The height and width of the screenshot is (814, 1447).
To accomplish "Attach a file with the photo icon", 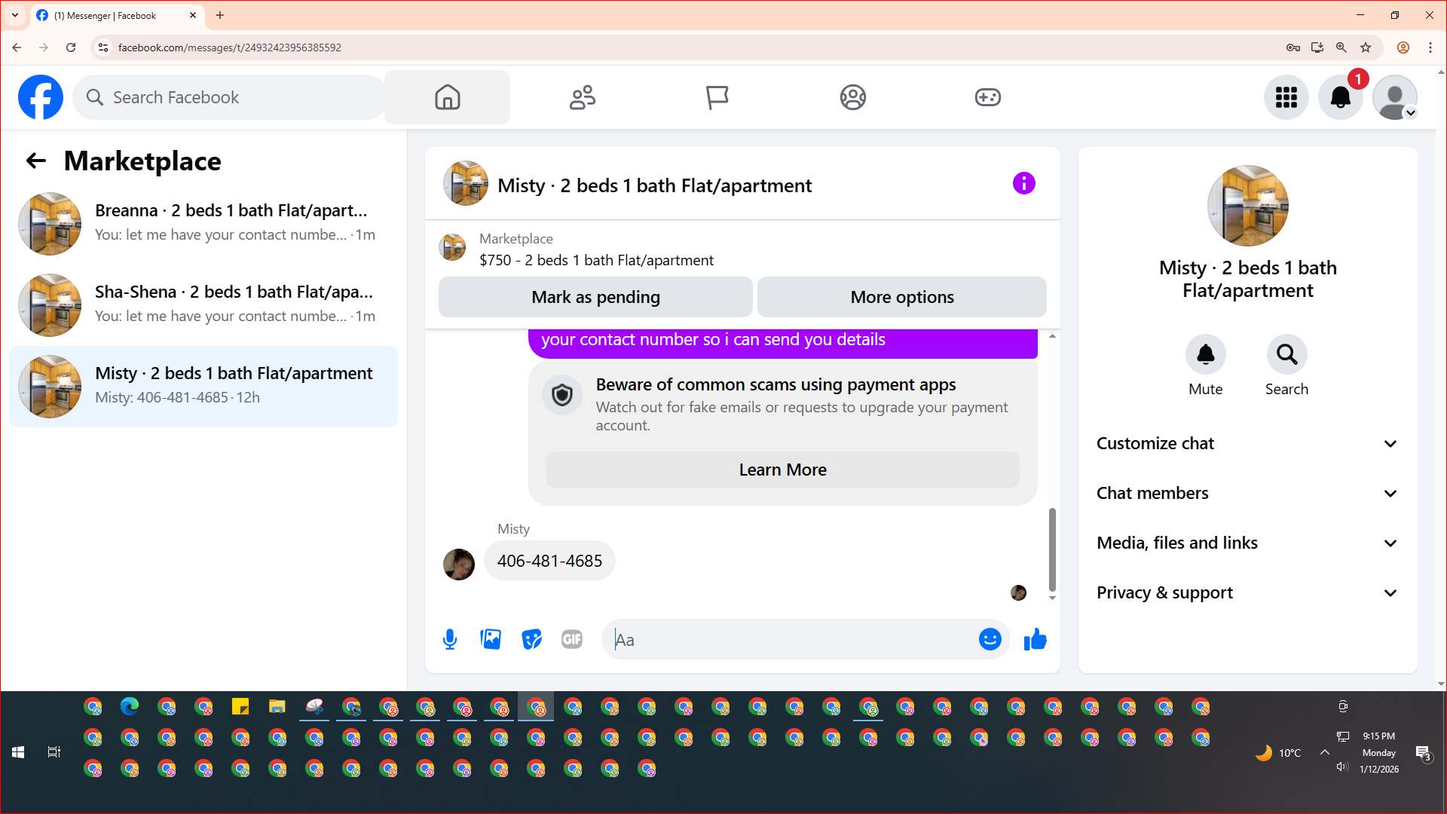I will click(x=491, y=640).
